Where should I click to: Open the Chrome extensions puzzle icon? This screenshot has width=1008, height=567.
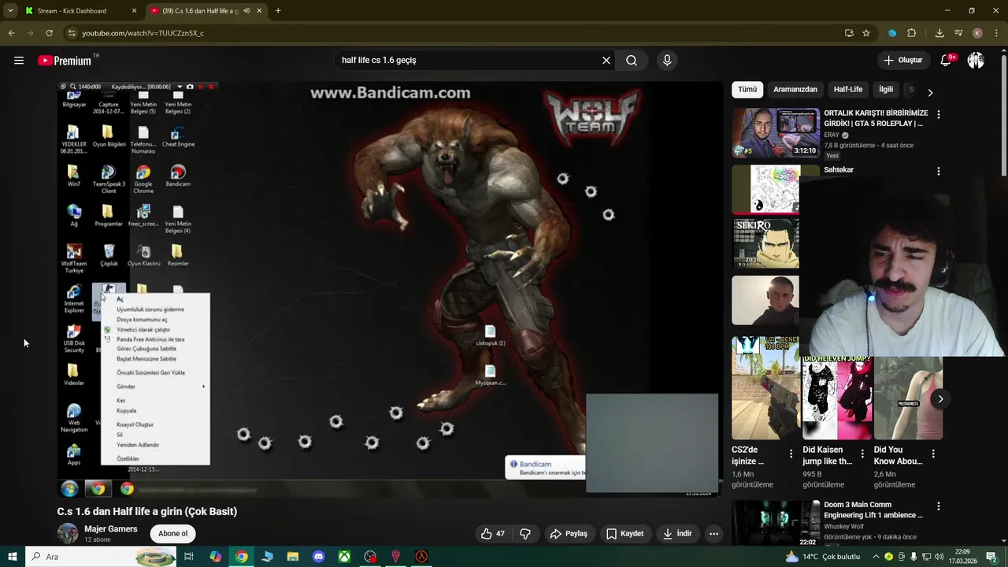912,33
